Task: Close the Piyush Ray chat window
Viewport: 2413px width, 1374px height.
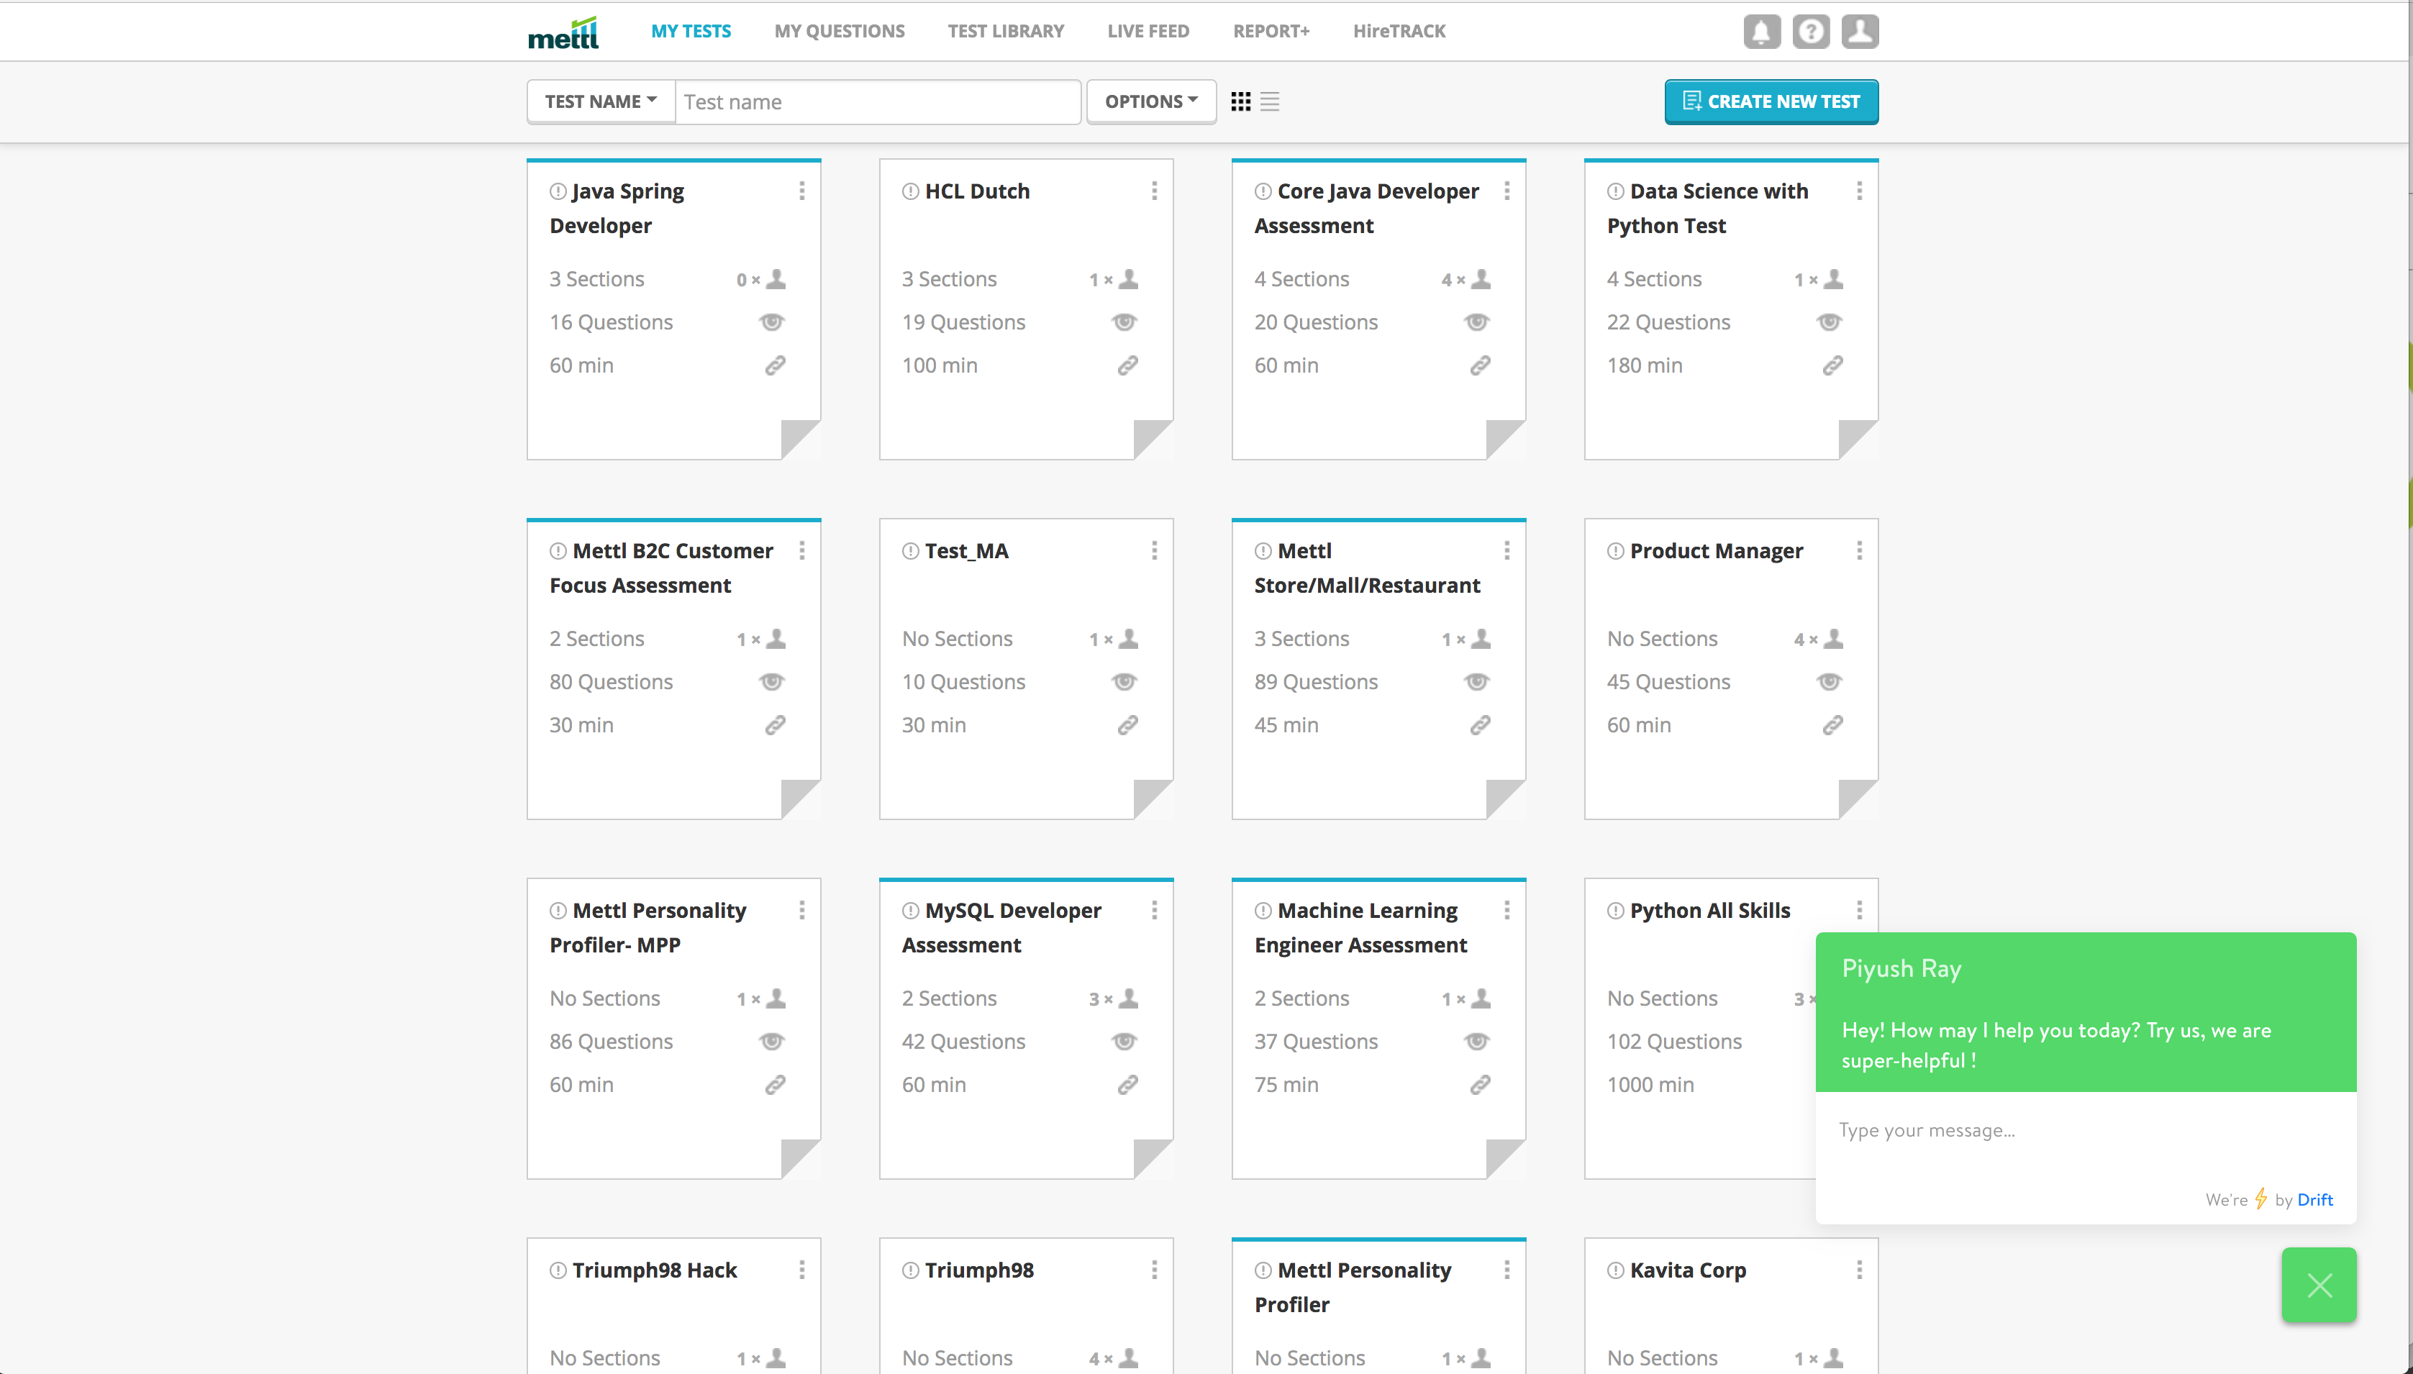Action: [x=2319, y=1284]
